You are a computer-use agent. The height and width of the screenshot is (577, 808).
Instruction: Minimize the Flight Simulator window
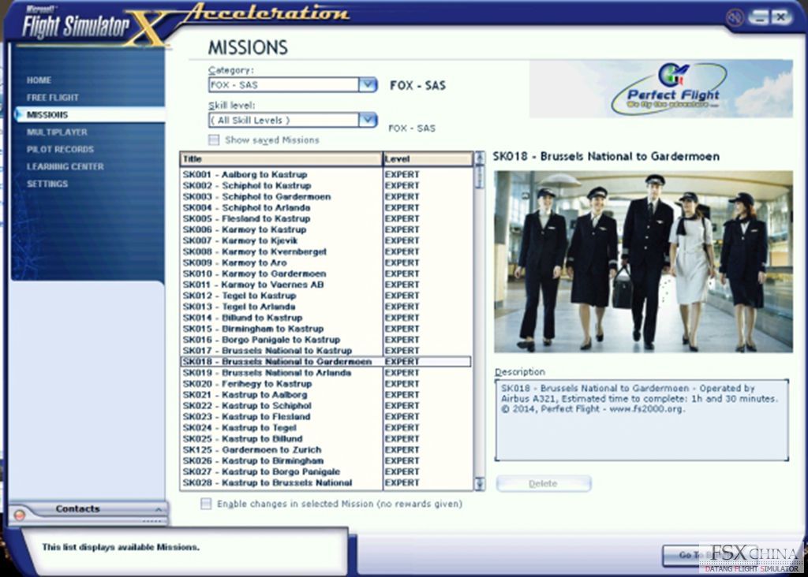coord(758,17)
